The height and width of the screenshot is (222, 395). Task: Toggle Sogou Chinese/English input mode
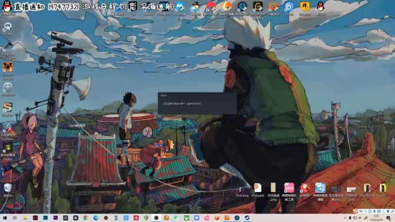pyautogui.click(x=361, y=212)
